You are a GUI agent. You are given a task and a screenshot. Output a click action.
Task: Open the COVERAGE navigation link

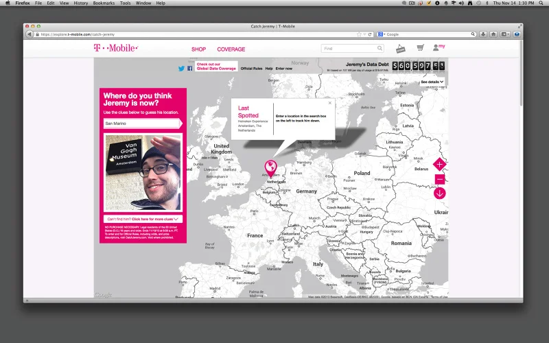click(231, 49)
